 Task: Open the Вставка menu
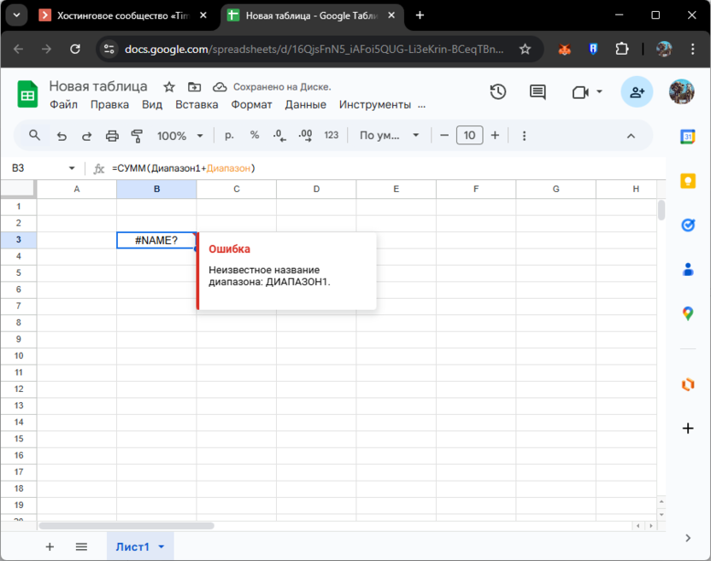[x=197, y=104]
